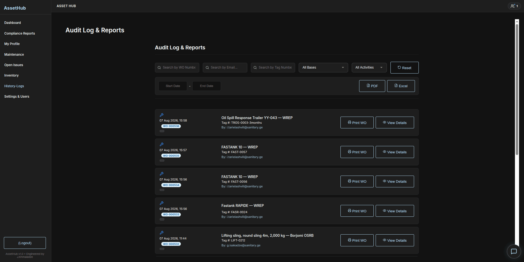This screenshot has height=262, width=524.
Task: Print WO for tag FAST-0056
Action: (x=357, y=181)
